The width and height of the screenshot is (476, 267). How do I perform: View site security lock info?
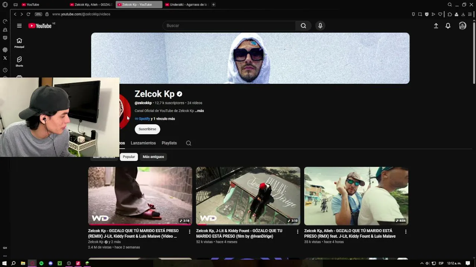pos(47,14)
